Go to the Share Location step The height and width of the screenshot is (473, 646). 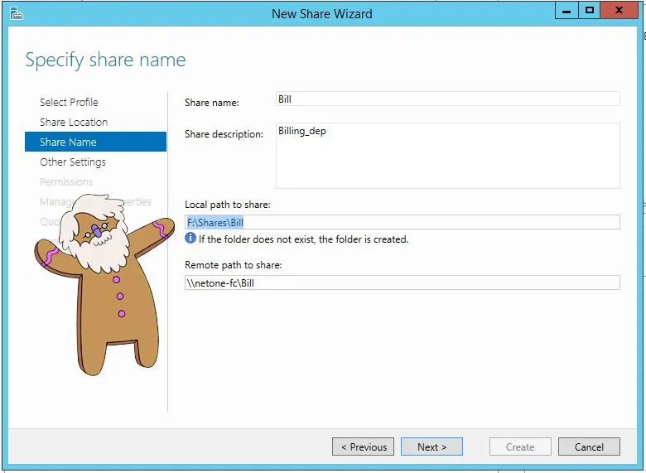click(x=74, y=122)
